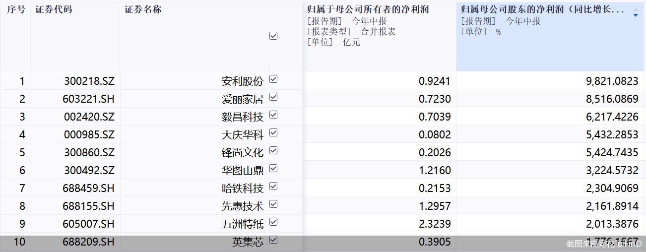Select stock code 603221.SH
This screenshot has width=646, height=252.
click(x=89, y=99)
